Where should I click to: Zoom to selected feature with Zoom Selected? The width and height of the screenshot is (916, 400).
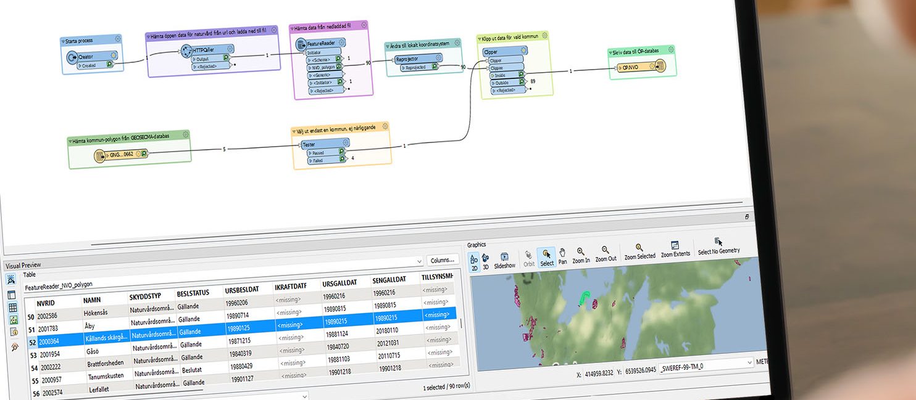click(639, 251)
